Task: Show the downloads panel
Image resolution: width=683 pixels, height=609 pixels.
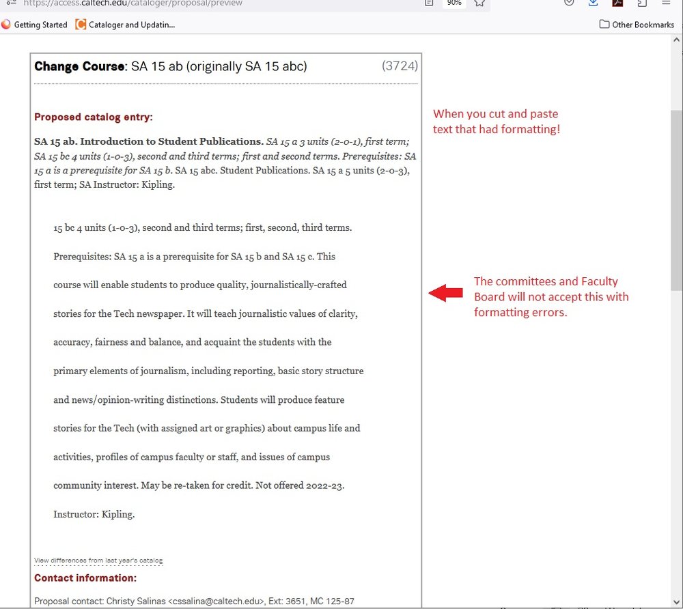Action: [593, 3]
